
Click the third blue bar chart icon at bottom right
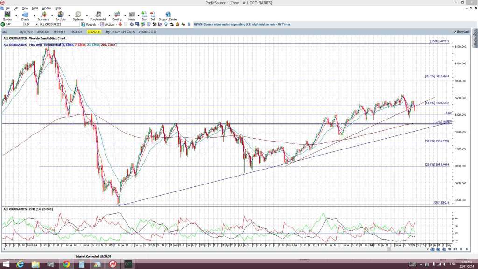click(x=444, y=249)
